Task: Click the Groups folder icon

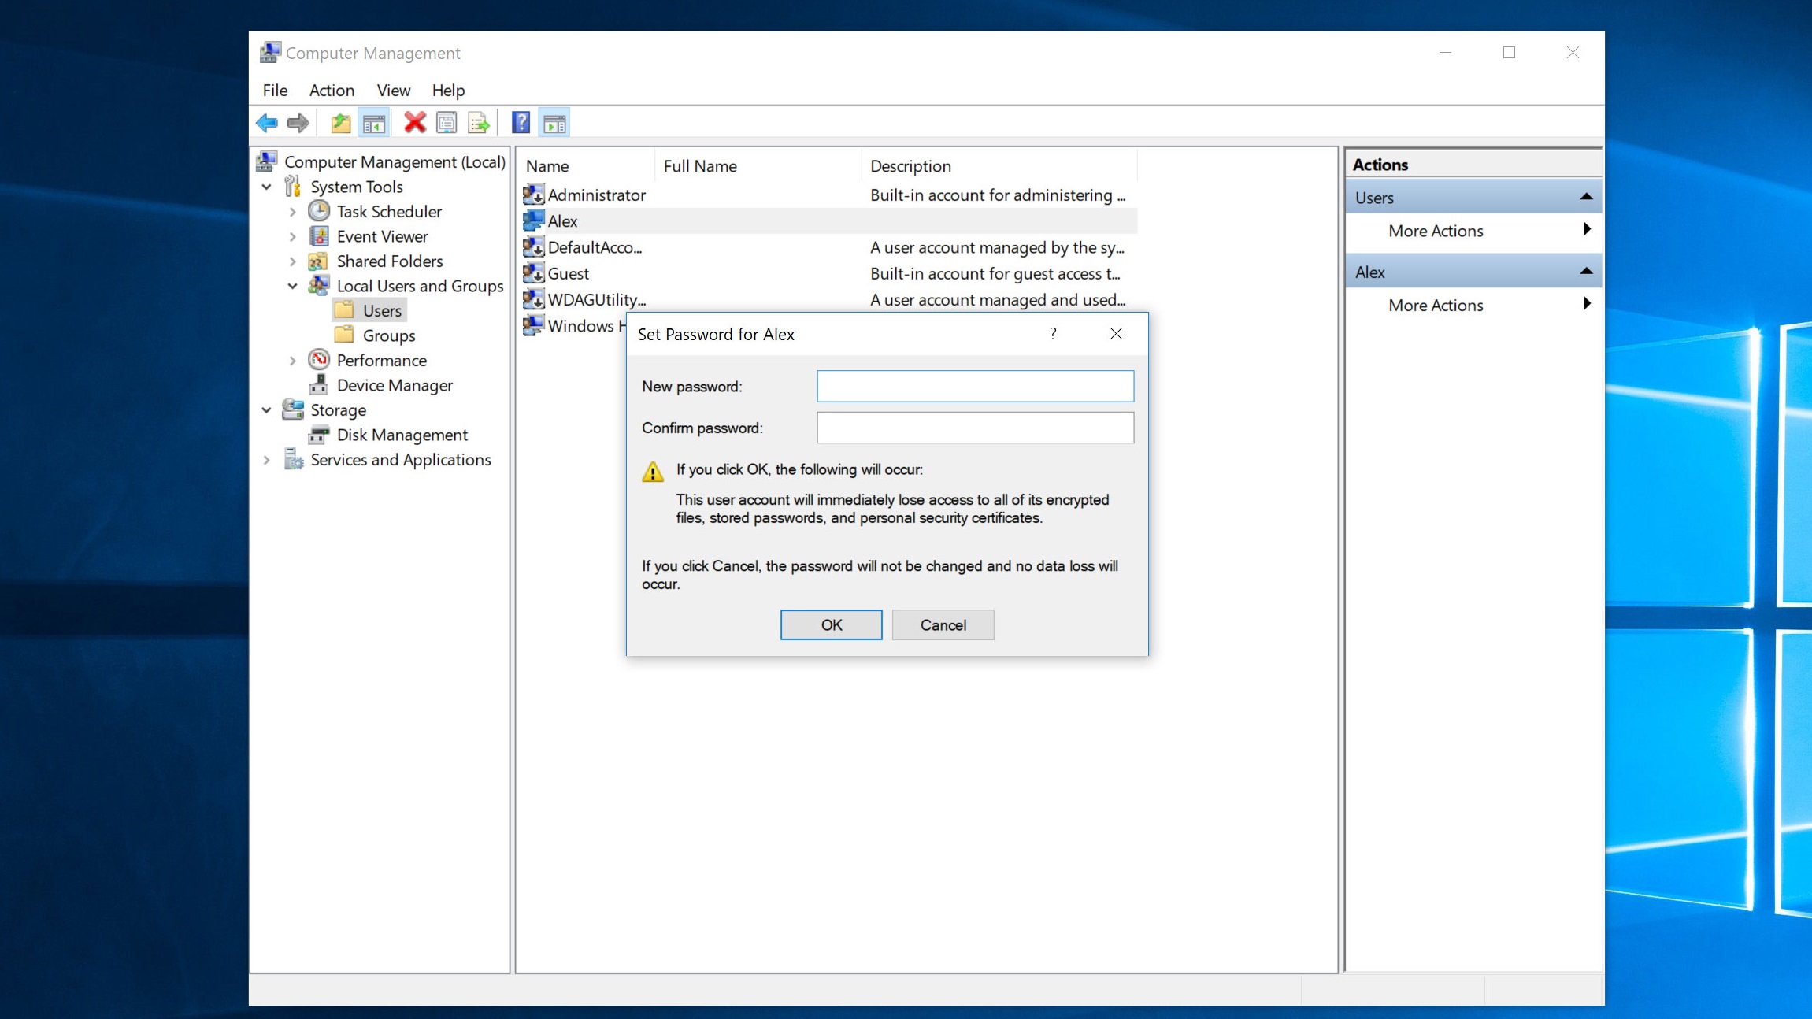Action: (x=344, y=335)
